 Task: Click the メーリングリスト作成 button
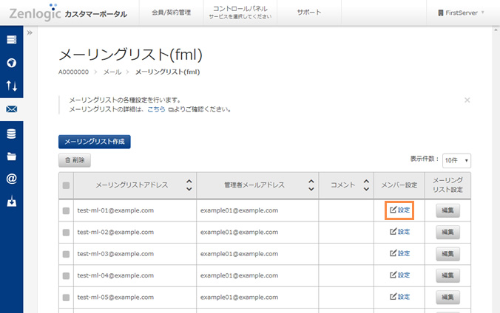[95, 141]
